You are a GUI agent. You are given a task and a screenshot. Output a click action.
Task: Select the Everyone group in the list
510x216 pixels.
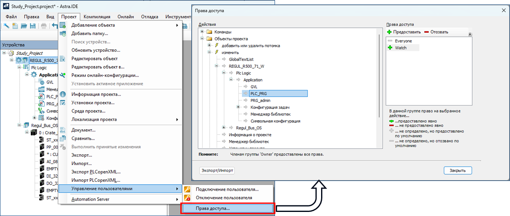[x=403, y=41]
